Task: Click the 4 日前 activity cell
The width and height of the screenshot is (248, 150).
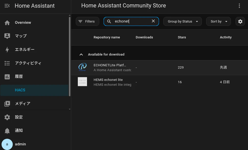Action: coord(225,82)
